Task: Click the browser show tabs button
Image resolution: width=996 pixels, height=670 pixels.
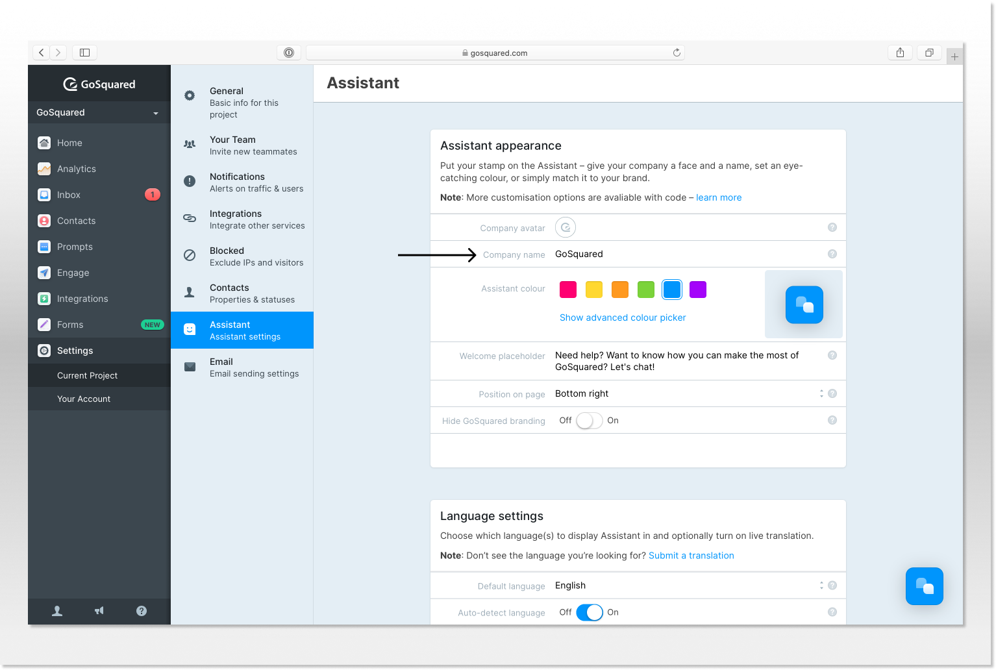Action: (929, 53)
